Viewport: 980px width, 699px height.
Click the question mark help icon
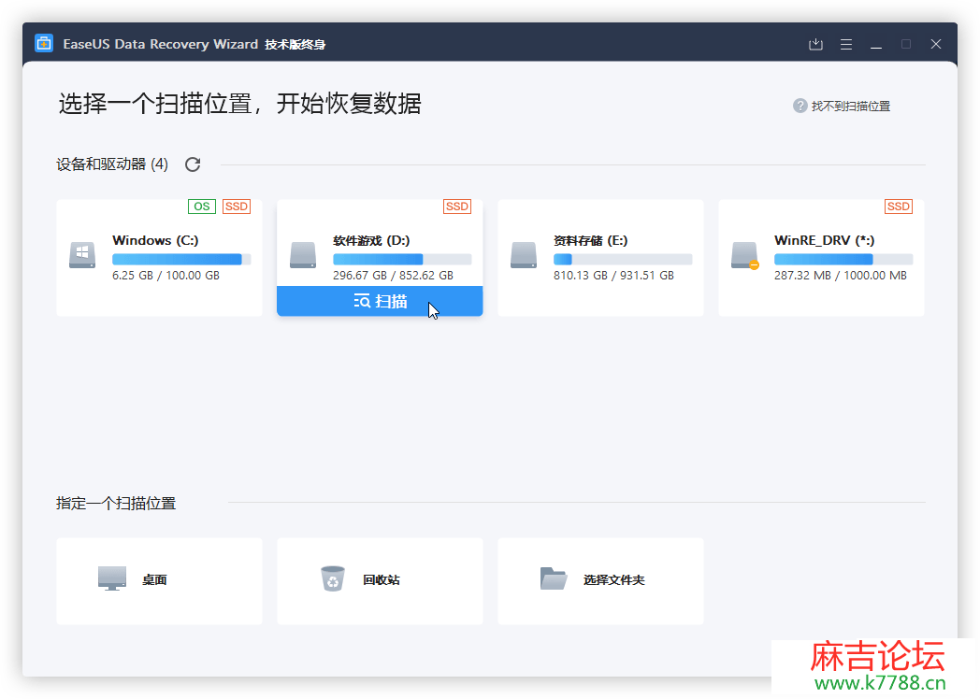[x=800, y=106]
